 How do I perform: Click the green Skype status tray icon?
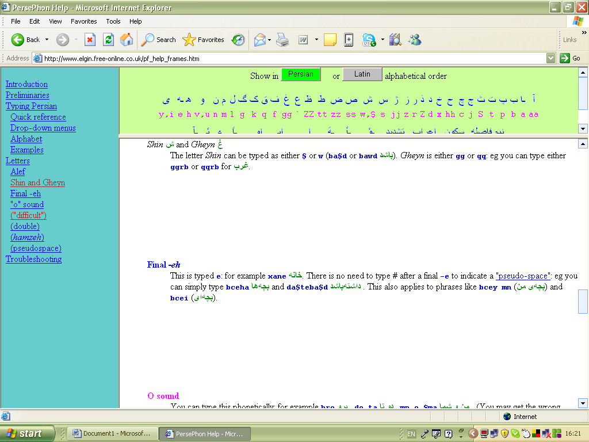[515, 433]
